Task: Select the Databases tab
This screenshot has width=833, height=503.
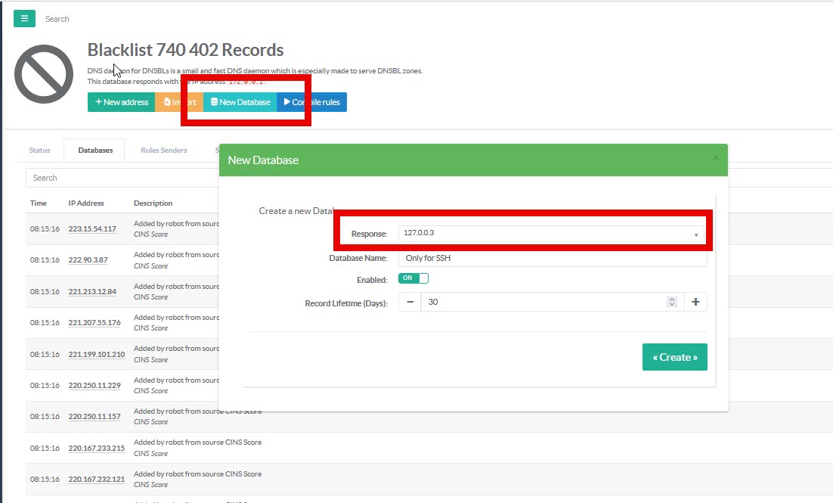Action: tap(95, 150)
